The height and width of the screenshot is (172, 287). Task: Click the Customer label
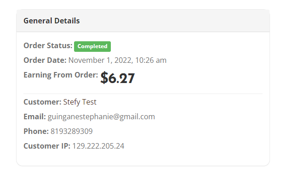[x=42, y=102]
